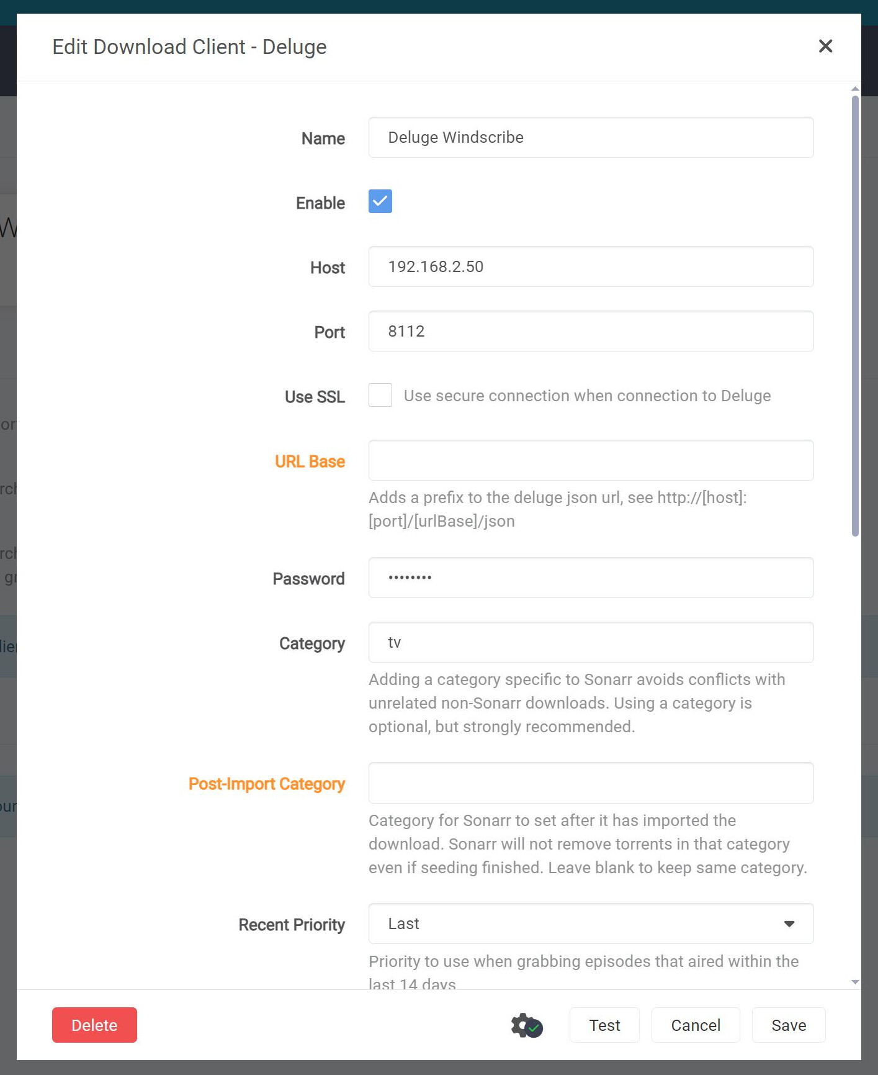Image resolution: width=878 pixels, height=1075 pixels.
Task: Focus the Password field
Action: point(590,578)
